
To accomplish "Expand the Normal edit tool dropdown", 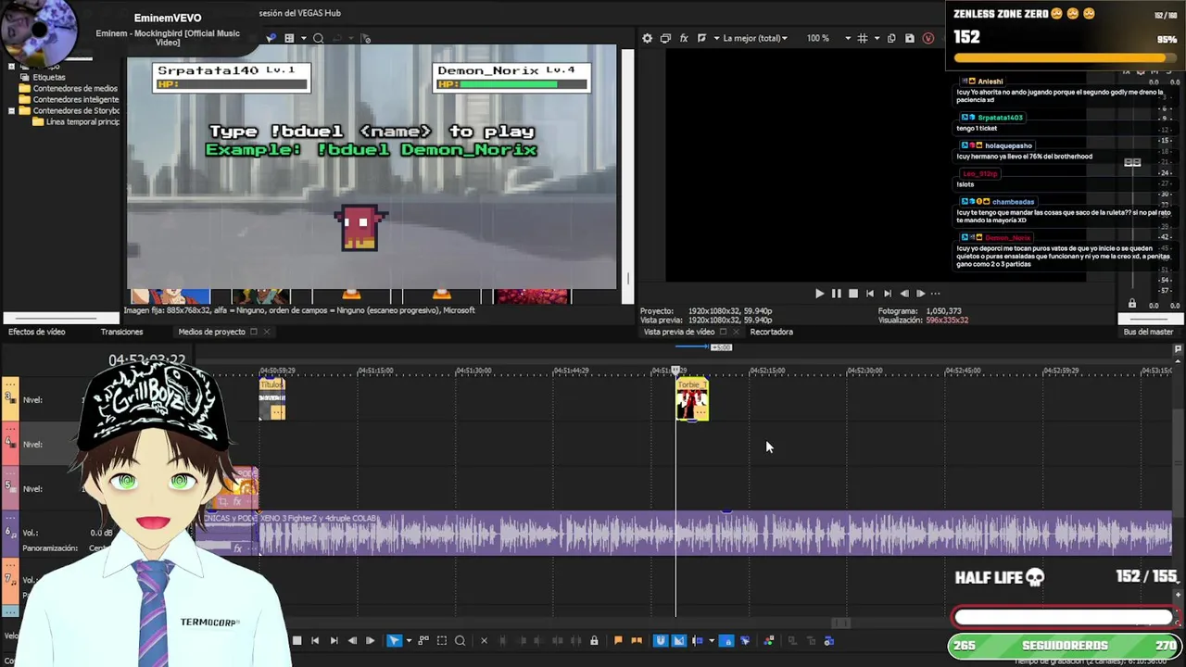I will 409,640.
